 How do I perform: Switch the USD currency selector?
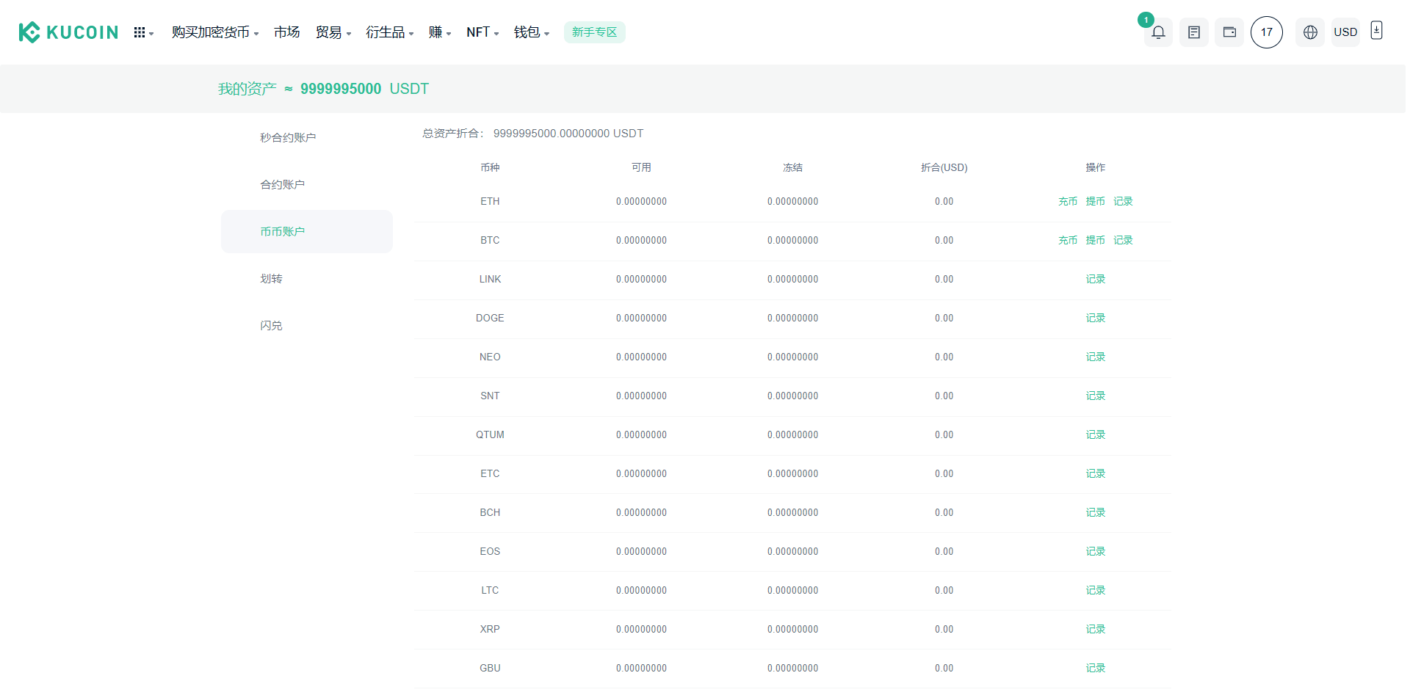(x=1345, y=32)
